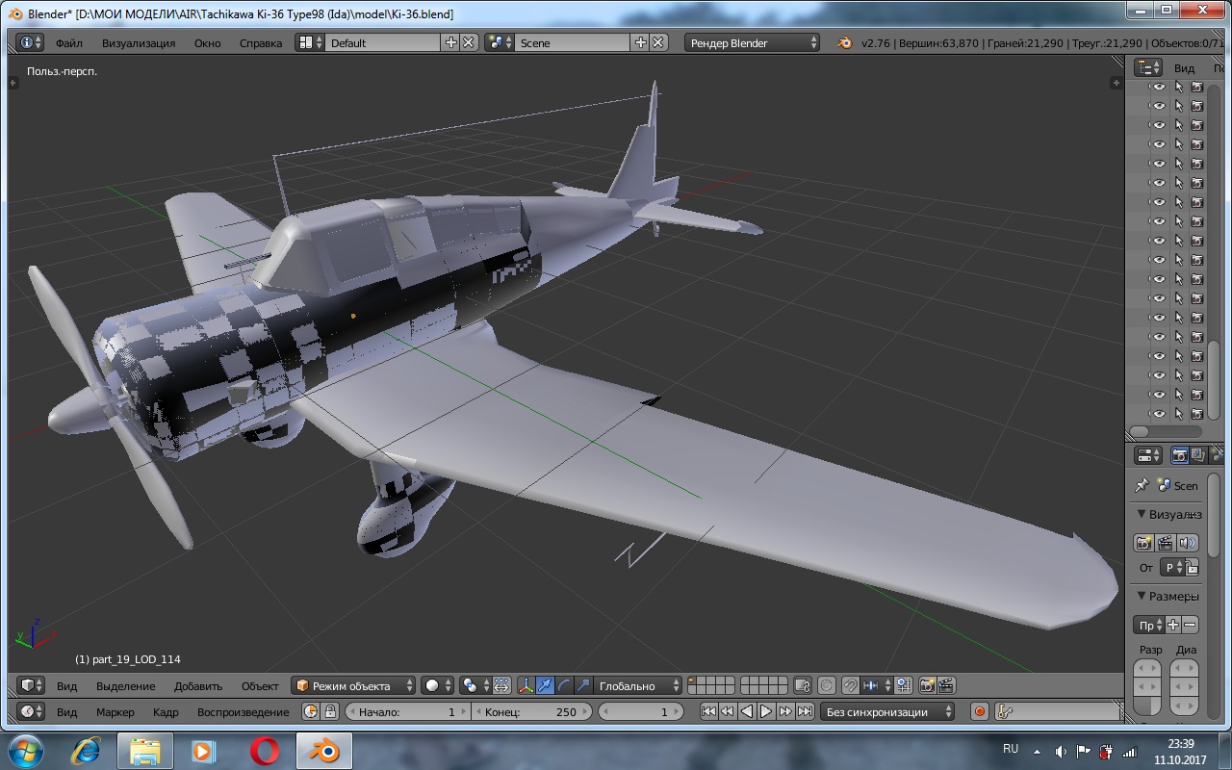Select the translate manipulator arrow icon
1232x770 pixels.
pyautogui.click(x=546, y=686)
